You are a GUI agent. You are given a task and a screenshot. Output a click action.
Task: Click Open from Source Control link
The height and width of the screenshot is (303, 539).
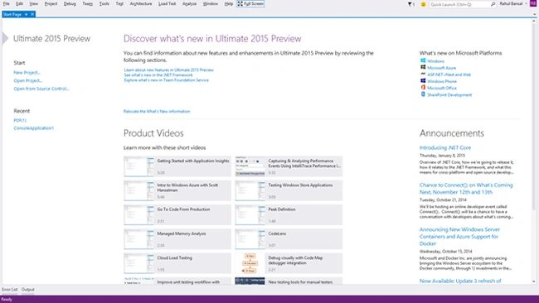(x=41, y=89)
